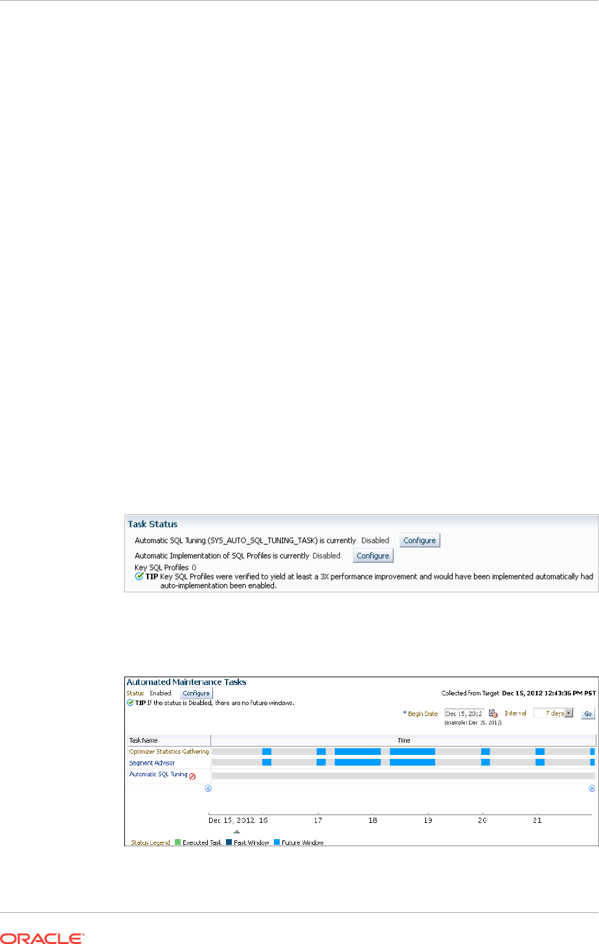Click the red disabled icon by Automatic SQL Tuning
The height and width of the screenshot is (944, 599).
click(192, 776)
